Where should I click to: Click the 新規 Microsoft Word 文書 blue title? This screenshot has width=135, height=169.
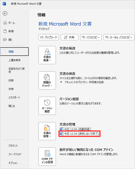click(x=65, y=24)
